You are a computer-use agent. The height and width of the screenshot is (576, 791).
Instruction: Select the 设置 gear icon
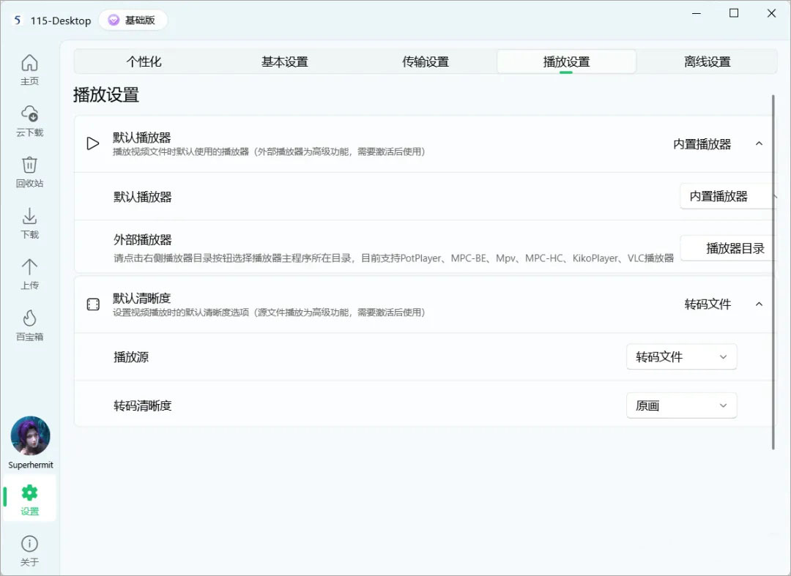29,493
